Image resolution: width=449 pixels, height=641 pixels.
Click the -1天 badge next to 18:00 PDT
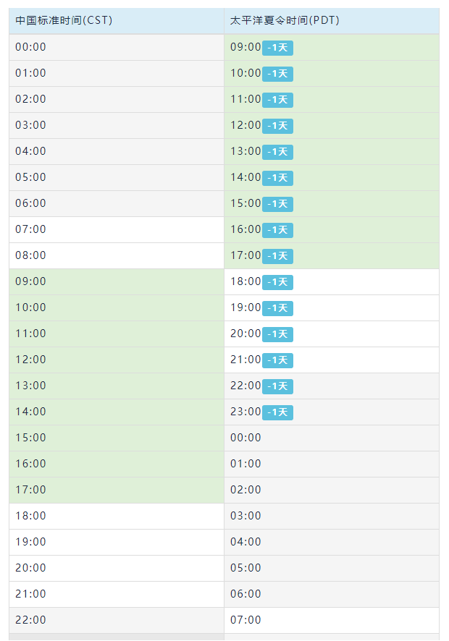(x=277, y=282)
